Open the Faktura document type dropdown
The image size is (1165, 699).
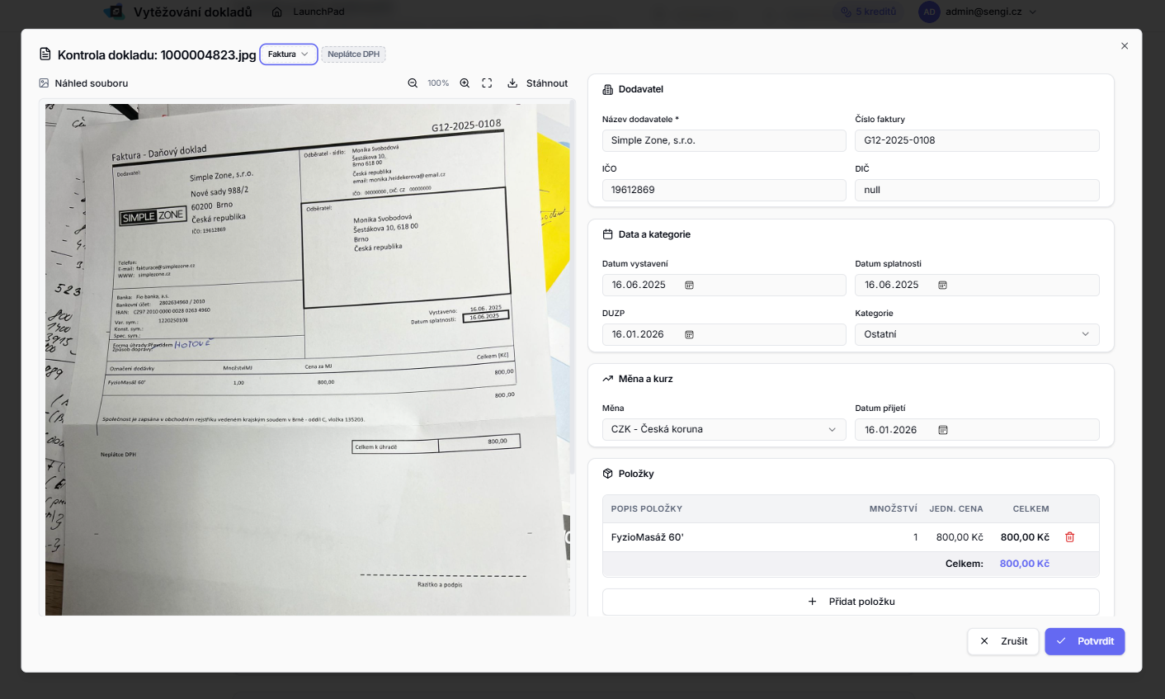288,54
